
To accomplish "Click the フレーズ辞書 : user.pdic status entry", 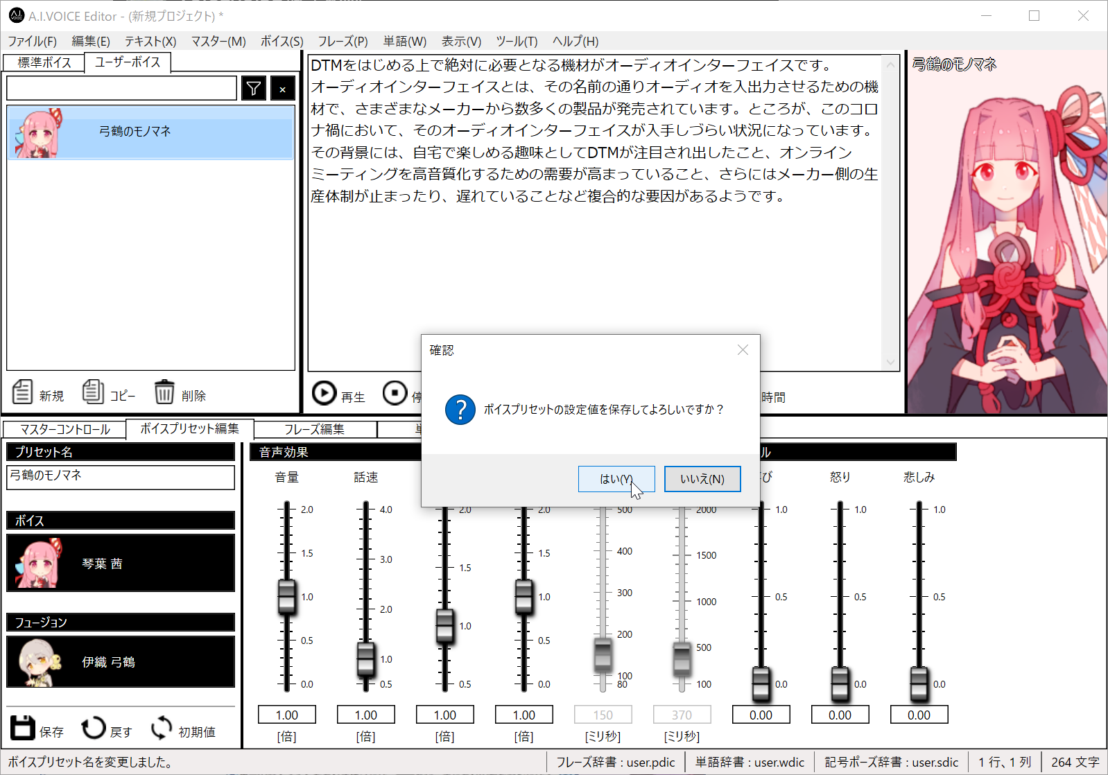I will [616, 763].
